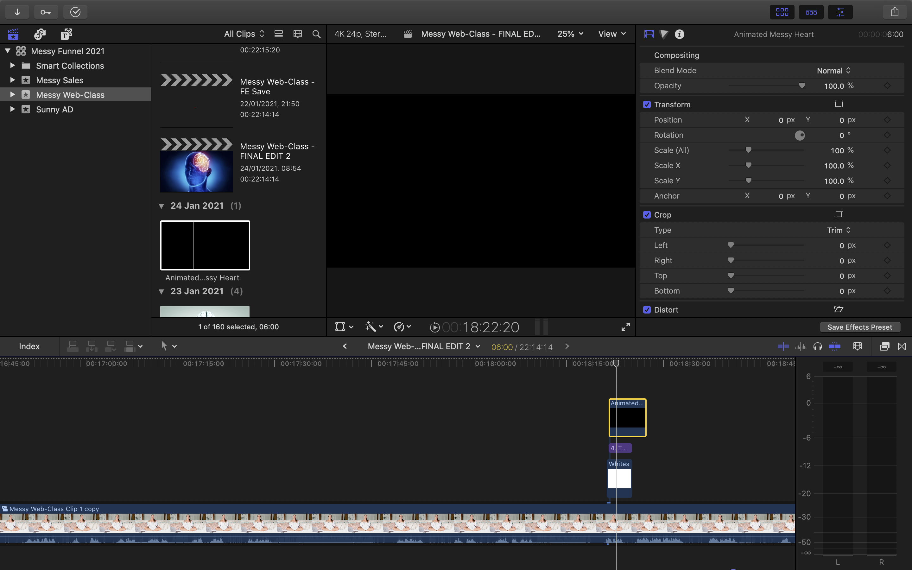Click the browser search magnifier icon
This screenshot has height=570, width=912.
point(317,34)
